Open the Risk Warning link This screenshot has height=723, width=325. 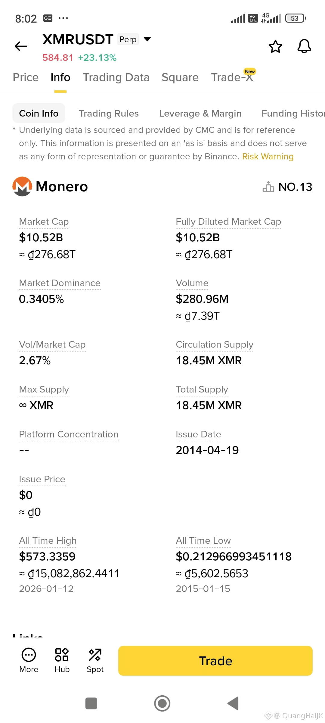[268, 157]
